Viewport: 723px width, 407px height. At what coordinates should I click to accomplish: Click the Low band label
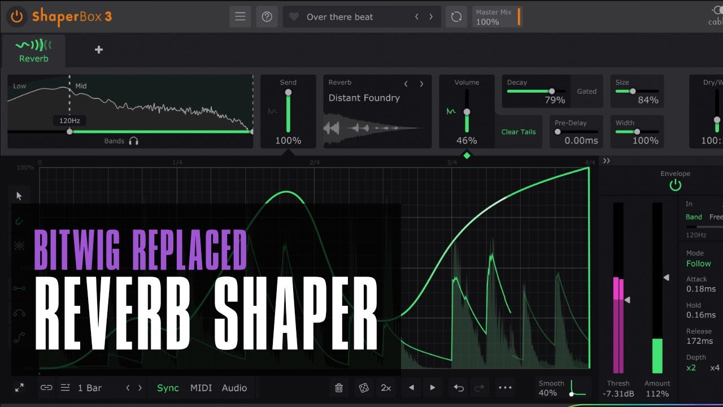click(x=20, y=86)
